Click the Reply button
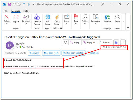The height and width of the screenshot is (100, 133). 75,42
